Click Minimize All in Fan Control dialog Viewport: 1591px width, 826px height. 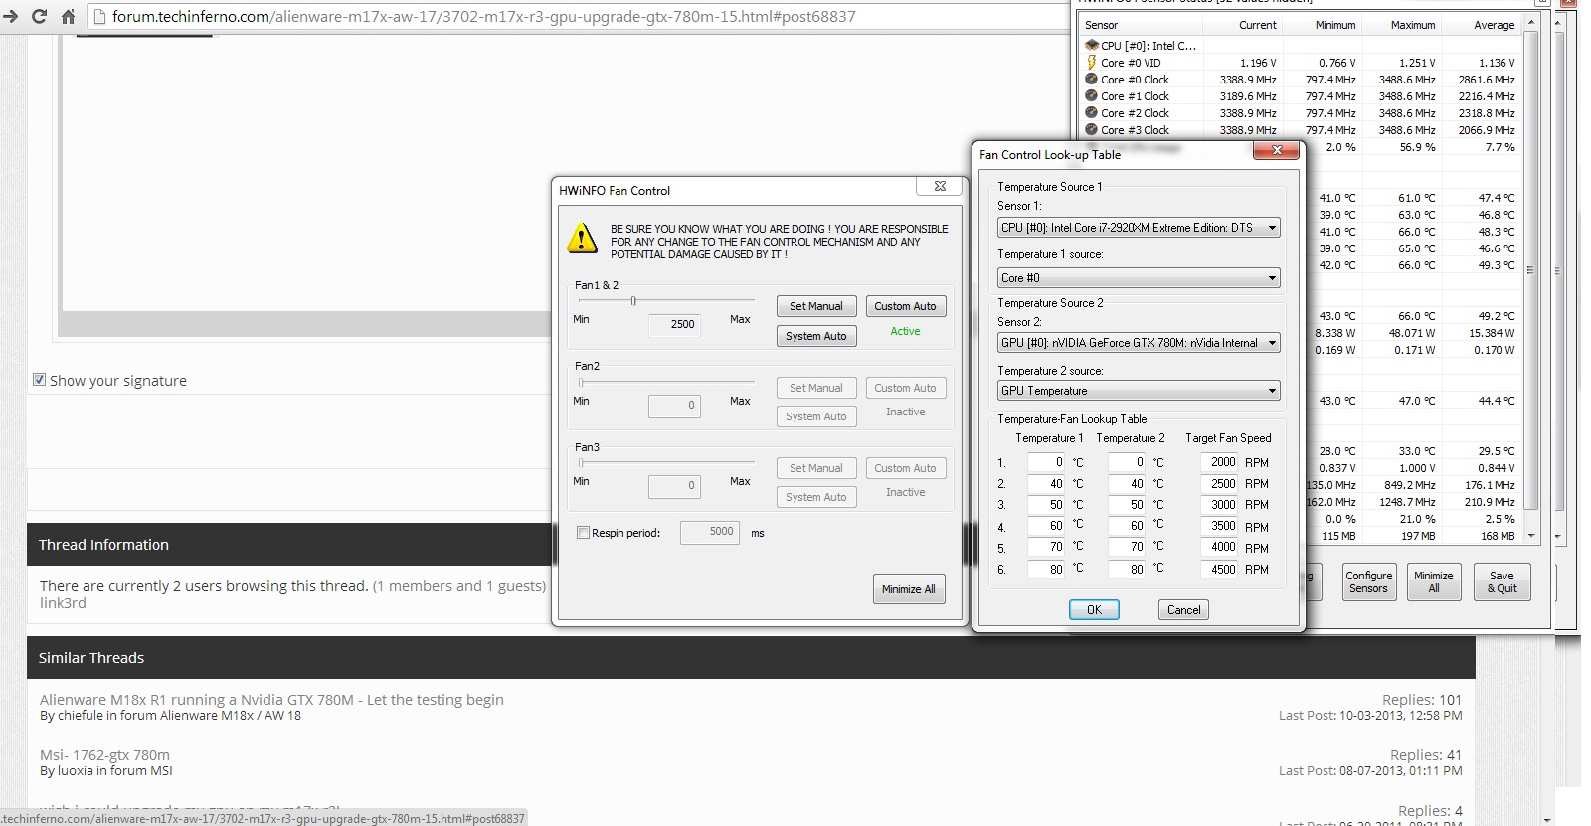pyautogui.click(x=908, y=589)
